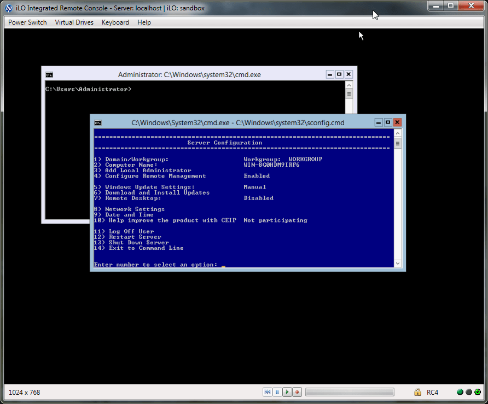
Task: Click the green power status indicator
Action: click(478, 392)
